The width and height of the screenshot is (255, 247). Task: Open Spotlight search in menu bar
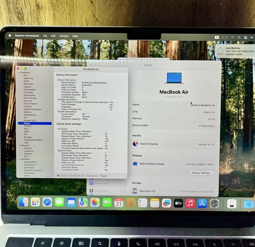pos(239,37)
